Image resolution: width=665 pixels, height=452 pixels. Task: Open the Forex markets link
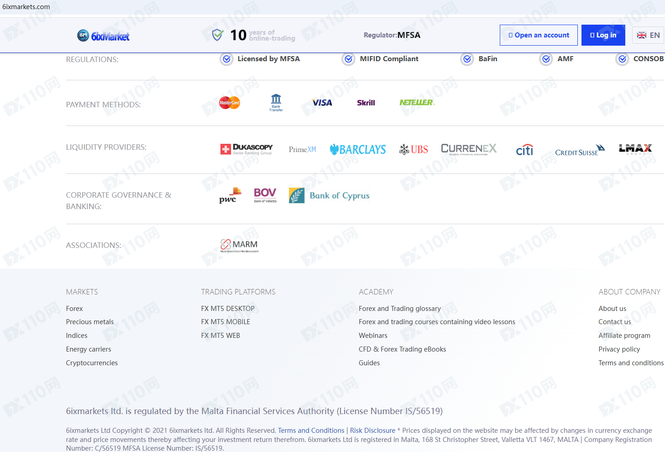(x=74, y=309)
